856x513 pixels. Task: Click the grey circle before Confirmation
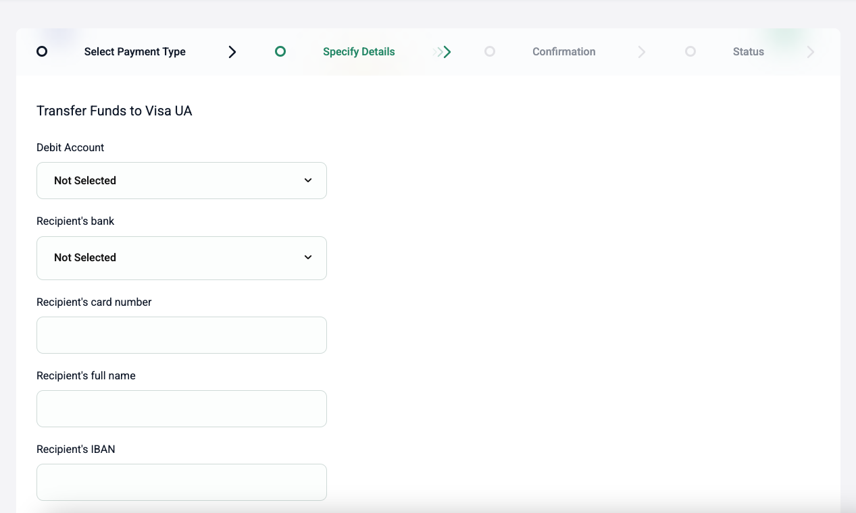(x=490, y=51)
